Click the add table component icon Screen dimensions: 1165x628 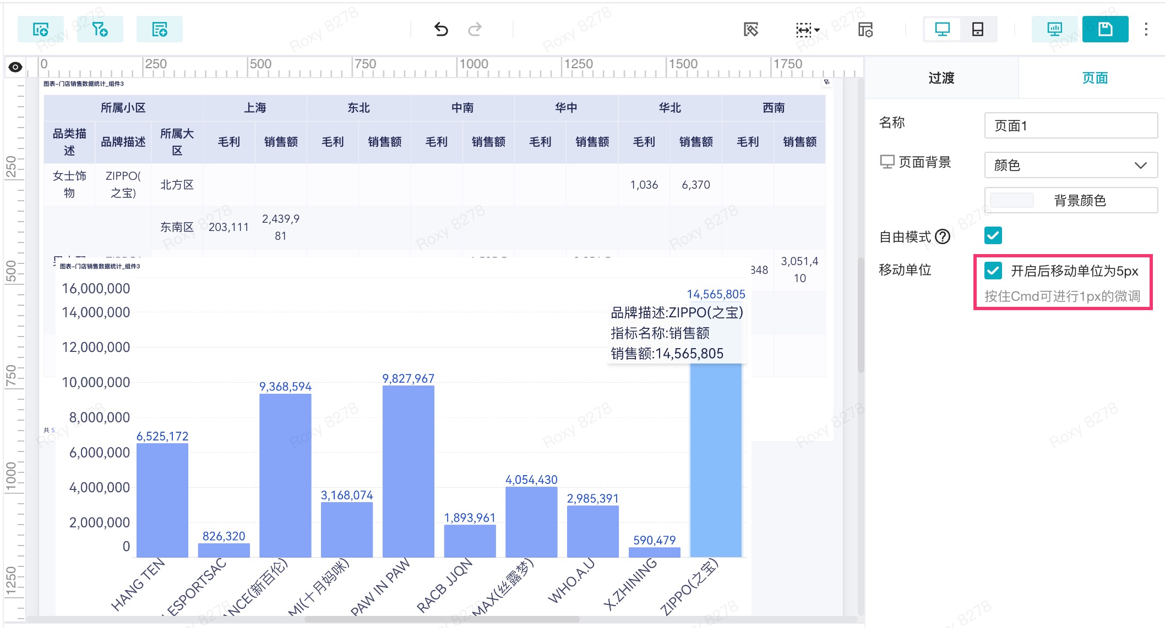[x=159, y=29]
